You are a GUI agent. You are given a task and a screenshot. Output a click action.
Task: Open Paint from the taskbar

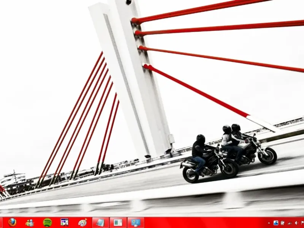[x=82, y=223]
